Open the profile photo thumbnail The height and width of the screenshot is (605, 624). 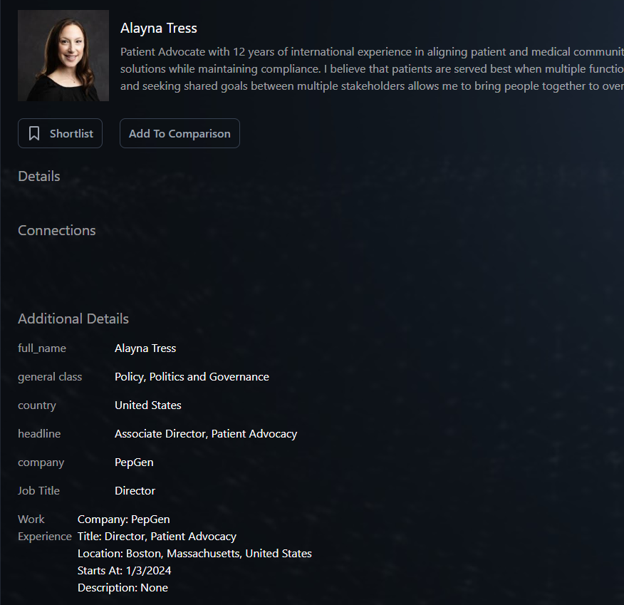tap(63, 56)
